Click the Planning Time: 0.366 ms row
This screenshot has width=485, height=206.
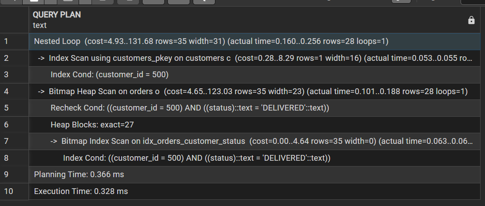[254, 175]
